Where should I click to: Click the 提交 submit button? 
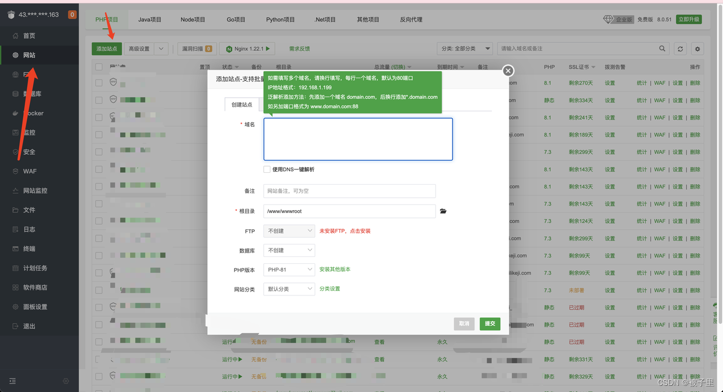point(490,324)
